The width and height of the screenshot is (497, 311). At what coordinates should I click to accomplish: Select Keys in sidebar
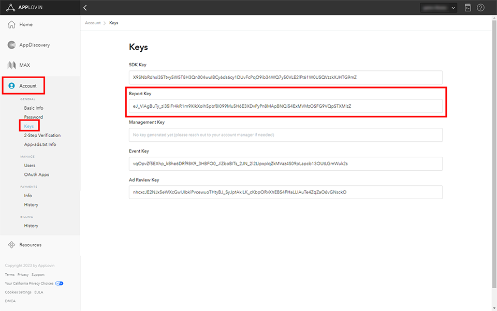click(x=29, y=126)
